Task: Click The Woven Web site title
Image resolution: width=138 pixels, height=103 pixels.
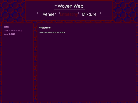Action: tap(68, 6)
